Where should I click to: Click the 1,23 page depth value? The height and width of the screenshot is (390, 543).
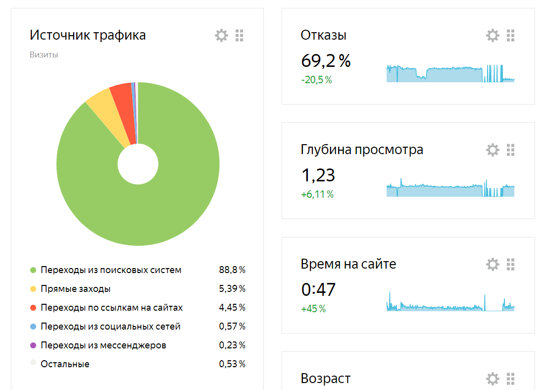tap(318, 175)
